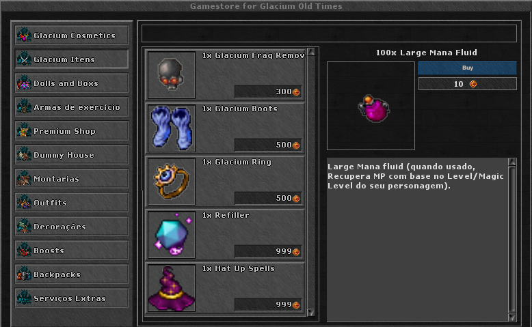Buy the 100x Large Mana Fluid
This screenshot has height=327, width=532.
[467, 68]
